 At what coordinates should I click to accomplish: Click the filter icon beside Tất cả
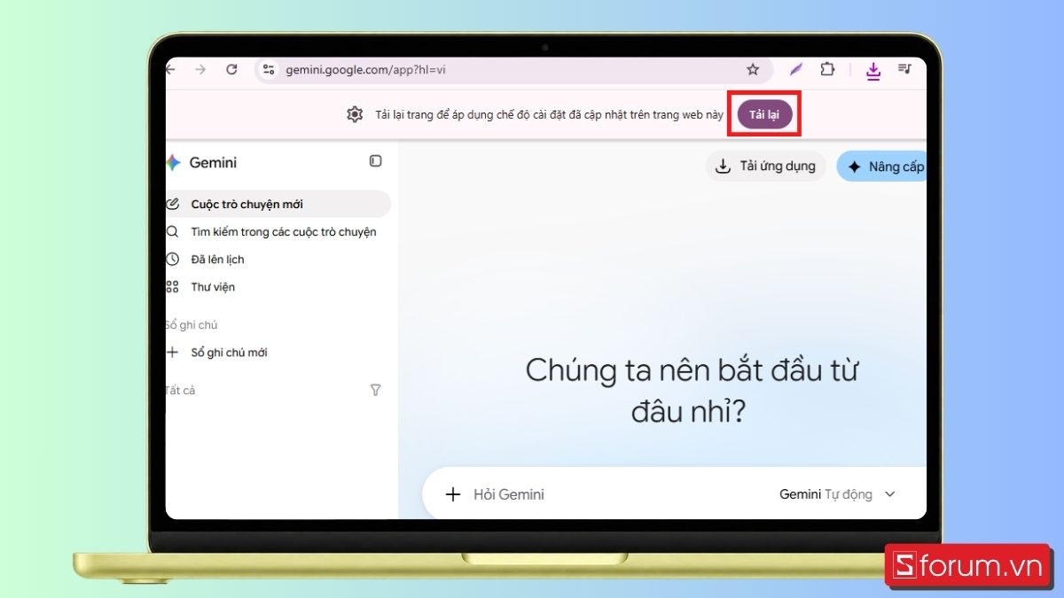pos(375,390)
